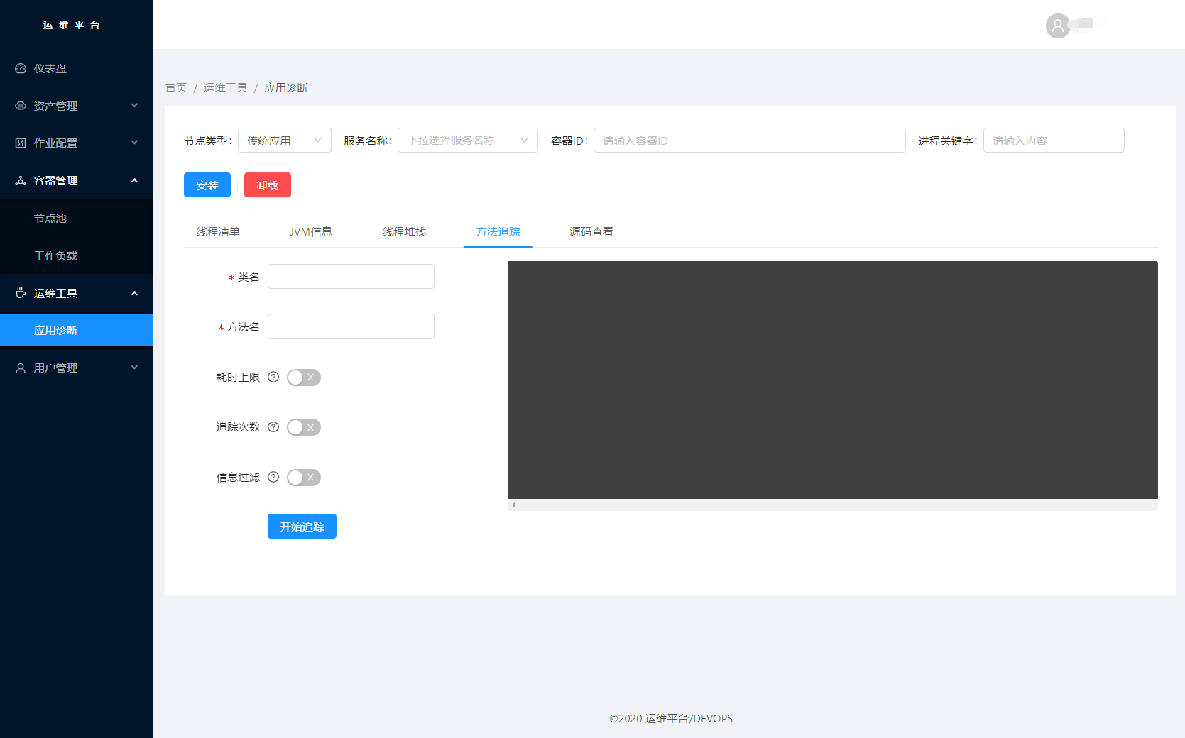Click the left arrow of console scrollbar
The width and height of the screenshot is (1185, 738).
(513, 505)
